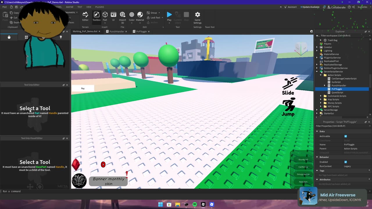Click the round emblem icon beside the banner
This screenshot has width=372, height=209.
[79, 181]
